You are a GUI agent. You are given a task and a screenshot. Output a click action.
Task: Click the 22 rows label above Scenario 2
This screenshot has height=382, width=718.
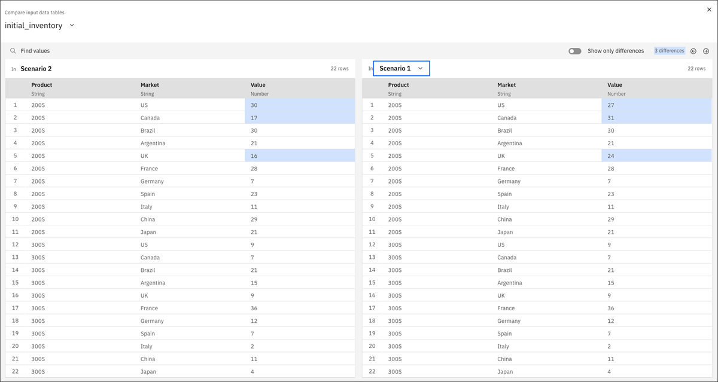tap(339, 68)
